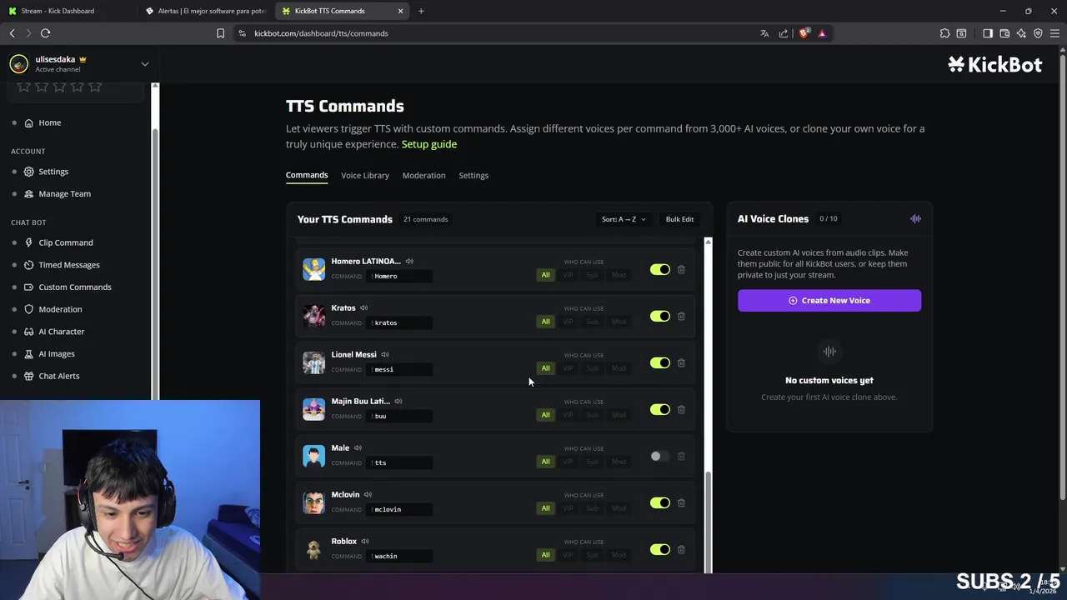Disable the Kratos command toggle
Viewport: 1067px width, 600px height.
(660, 317)
